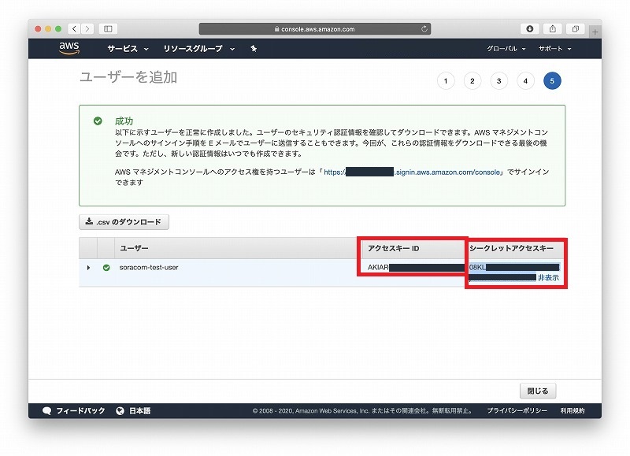Viewport: 630px width, 456px height.
Task: Click the green fullscreen window button
Action: click(57, 29)
